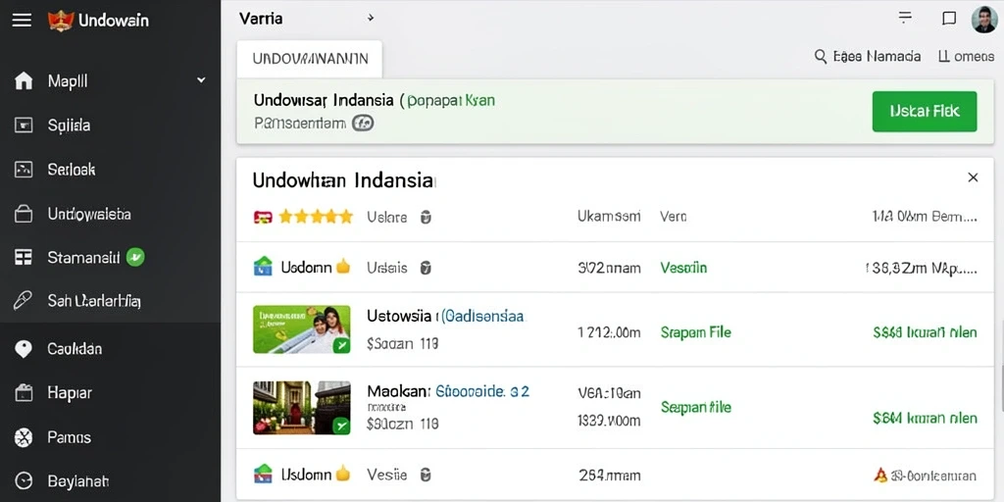This screenshot has width=1004, height=502.
Task: Open the hamburger menu beside Undowain
Action: 22,21
